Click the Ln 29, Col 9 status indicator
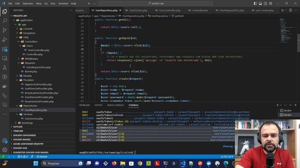 click(x=227, y=157)
